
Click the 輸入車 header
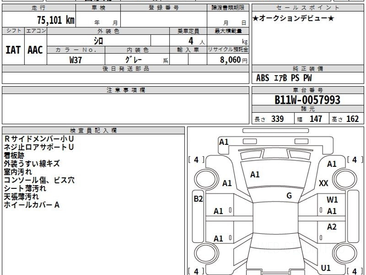188,50
